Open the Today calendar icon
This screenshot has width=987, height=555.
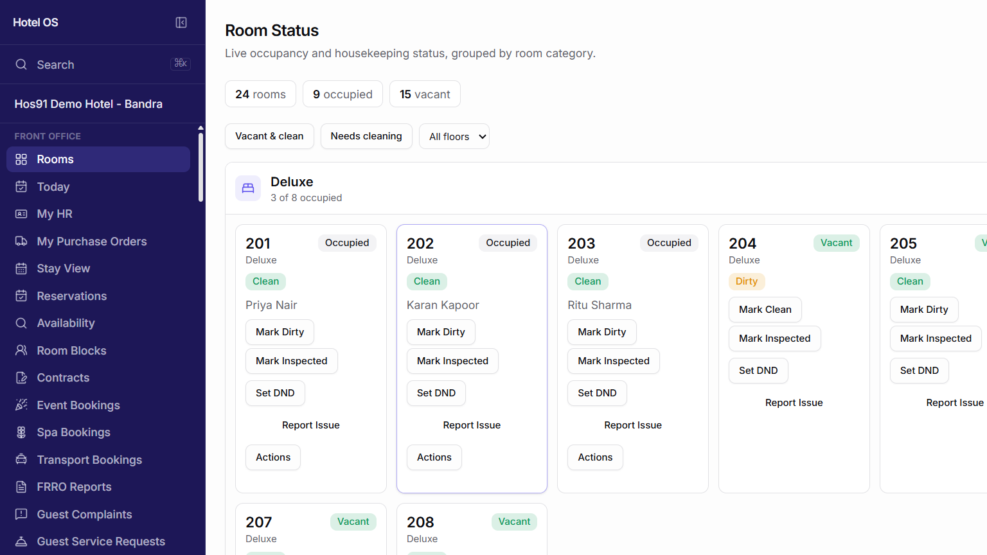[x=21, y=186]
